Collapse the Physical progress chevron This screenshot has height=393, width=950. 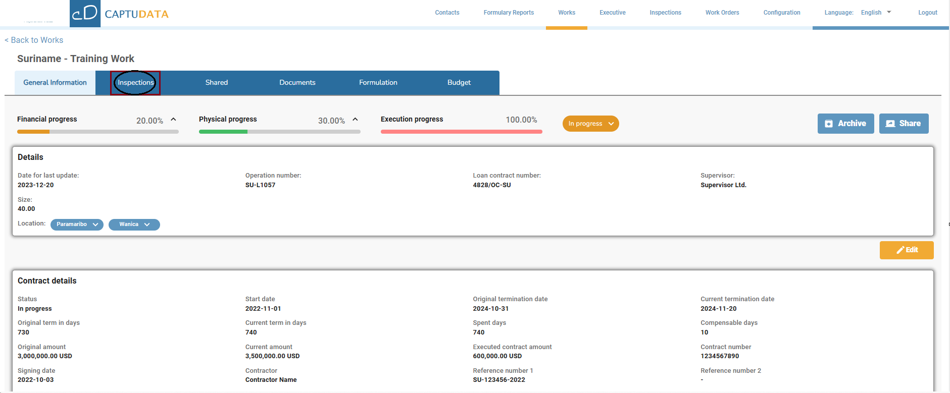click(355, 120)
